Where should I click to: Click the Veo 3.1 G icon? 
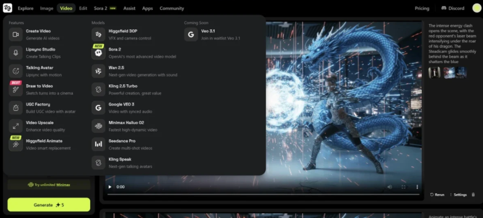pos(191,34)
